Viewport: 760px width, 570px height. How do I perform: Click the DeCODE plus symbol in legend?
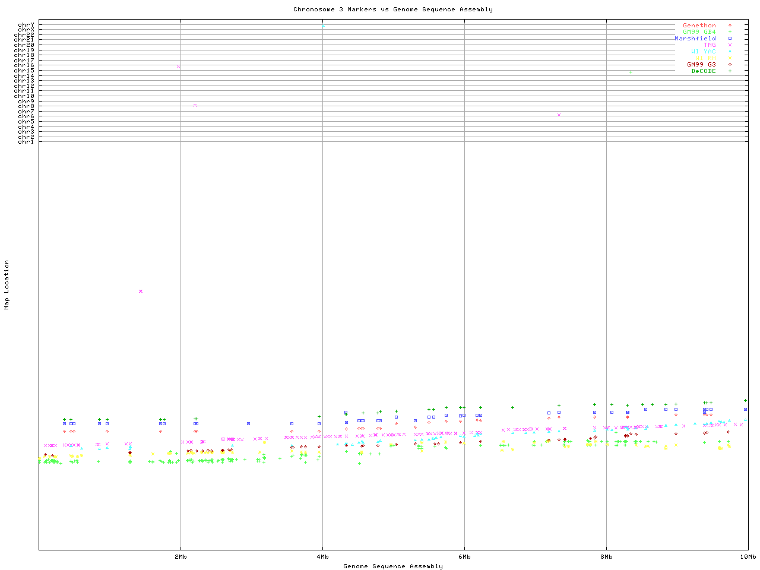click(x=730, y=71)
